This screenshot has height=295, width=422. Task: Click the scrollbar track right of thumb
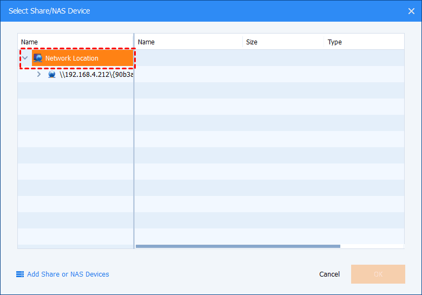[x=372, y=246]
